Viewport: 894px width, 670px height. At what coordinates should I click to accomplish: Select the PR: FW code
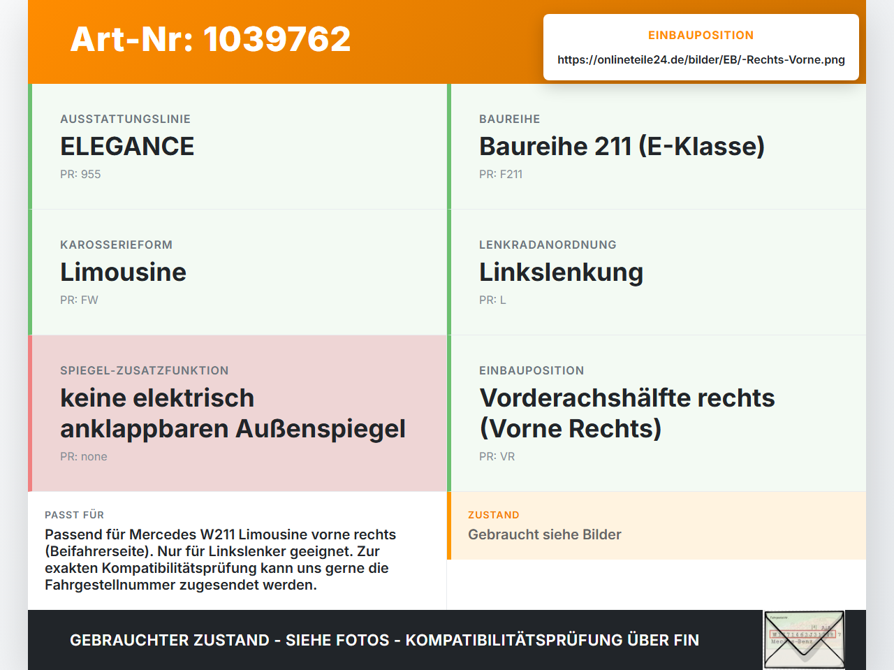point(79,300)
